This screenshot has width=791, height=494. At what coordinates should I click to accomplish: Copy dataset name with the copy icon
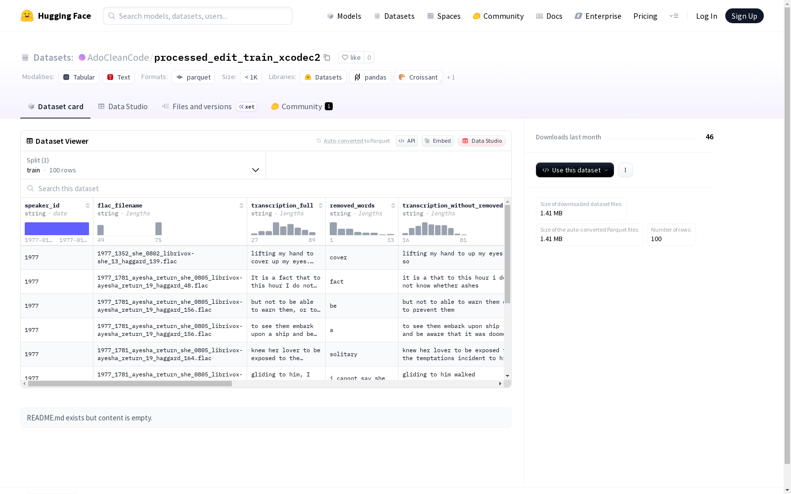pyautogui.click(x=327, y=57)
